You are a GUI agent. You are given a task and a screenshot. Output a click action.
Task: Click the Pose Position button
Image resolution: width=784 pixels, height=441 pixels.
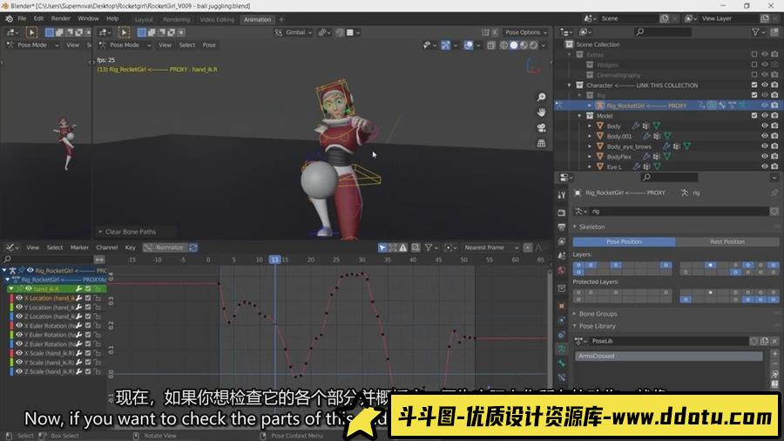click(x=624, y=241)
